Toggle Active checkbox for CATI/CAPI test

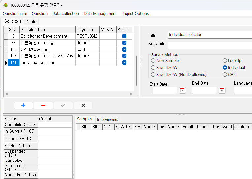click(x=124, y=49)
